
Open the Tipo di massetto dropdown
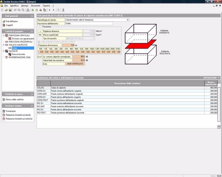[93, 38]
